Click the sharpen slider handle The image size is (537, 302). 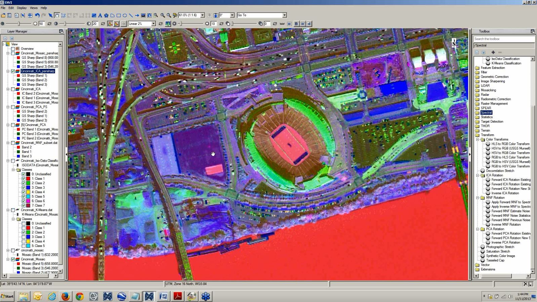(181, 24)
